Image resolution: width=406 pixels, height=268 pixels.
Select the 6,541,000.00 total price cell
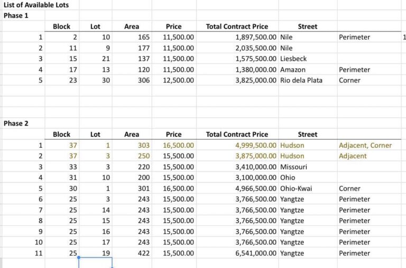(x=256, y=253)
